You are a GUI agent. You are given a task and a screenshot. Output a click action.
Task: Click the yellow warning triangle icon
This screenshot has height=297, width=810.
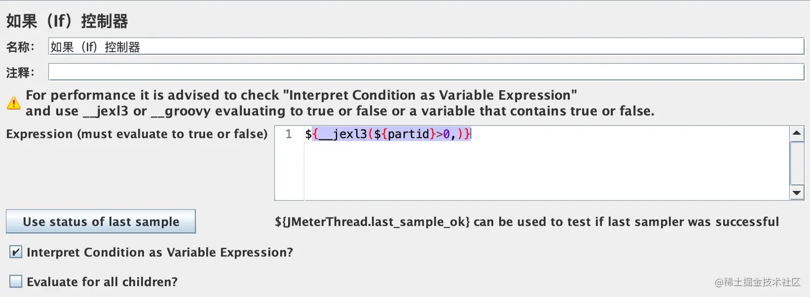tap(13, 103)
